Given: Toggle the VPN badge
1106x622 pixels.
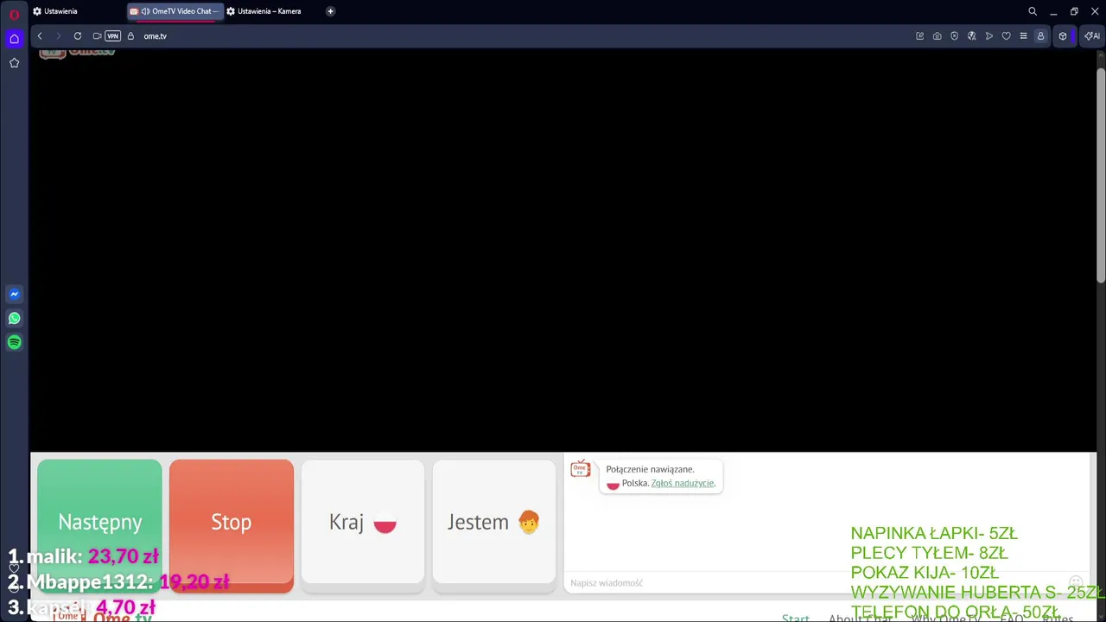Looking at the screenshot, I should (x=112, y=36).
